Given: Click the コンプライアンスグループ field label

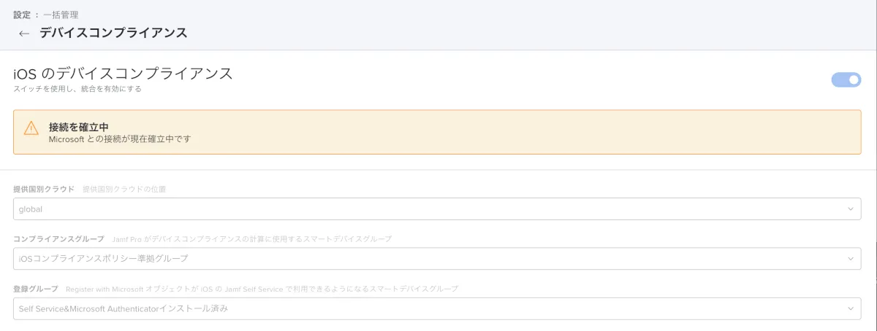Looking at the screenshot, I should tap(58, 239).
